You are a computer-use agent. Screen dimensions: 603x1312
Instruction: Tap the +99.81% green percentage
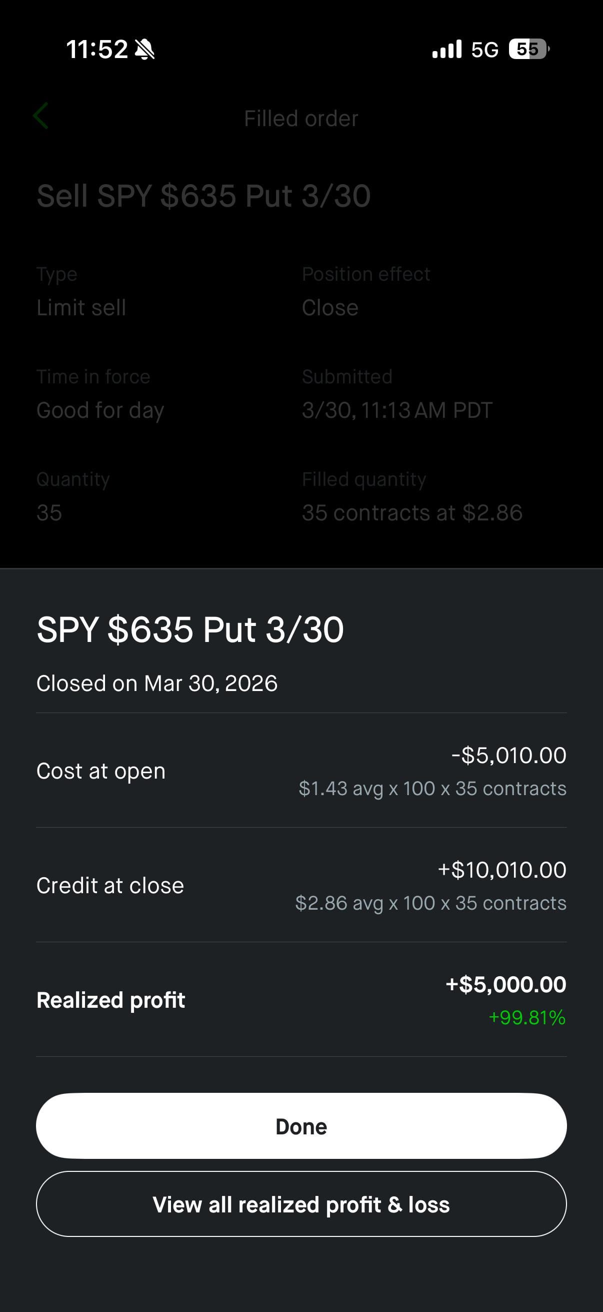[527, 1018]
